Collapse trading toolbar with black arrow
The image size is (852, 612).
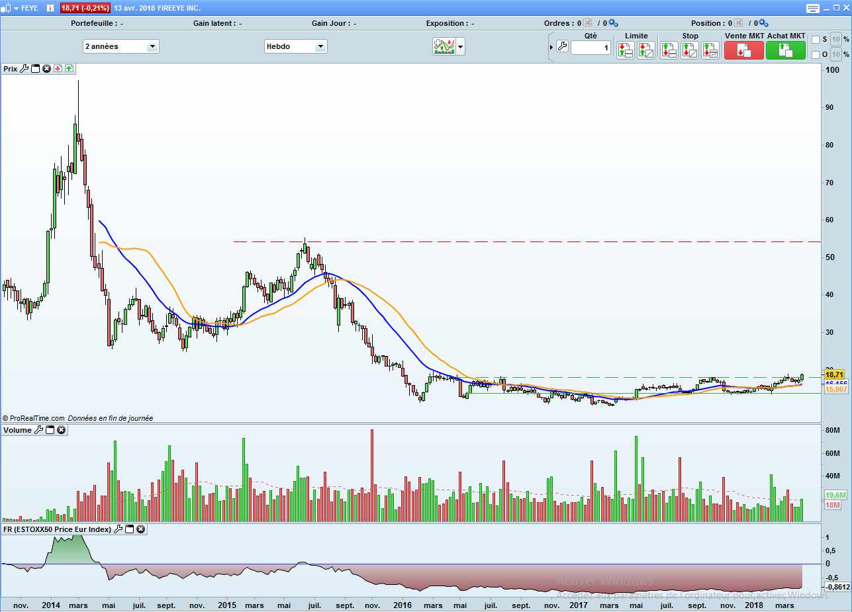[x=551, y=48]
